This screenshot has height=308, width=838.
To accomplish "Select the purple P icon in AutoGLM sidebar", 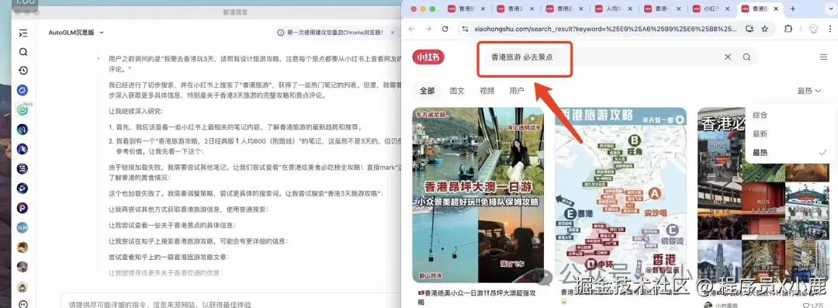I will pyautogui.click(x=23, y=208).
